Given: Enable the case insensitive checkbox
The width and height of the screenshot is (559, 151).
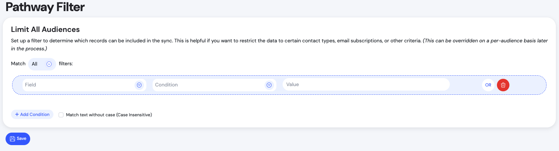Looking at the screenshot, I should coord(61,115).
